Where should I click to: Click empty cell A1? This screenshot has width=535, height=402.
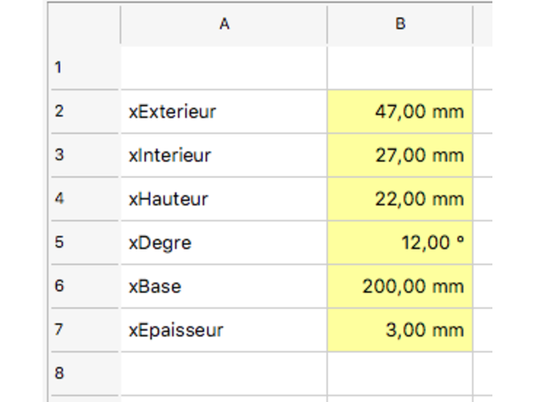pos(223,67)
